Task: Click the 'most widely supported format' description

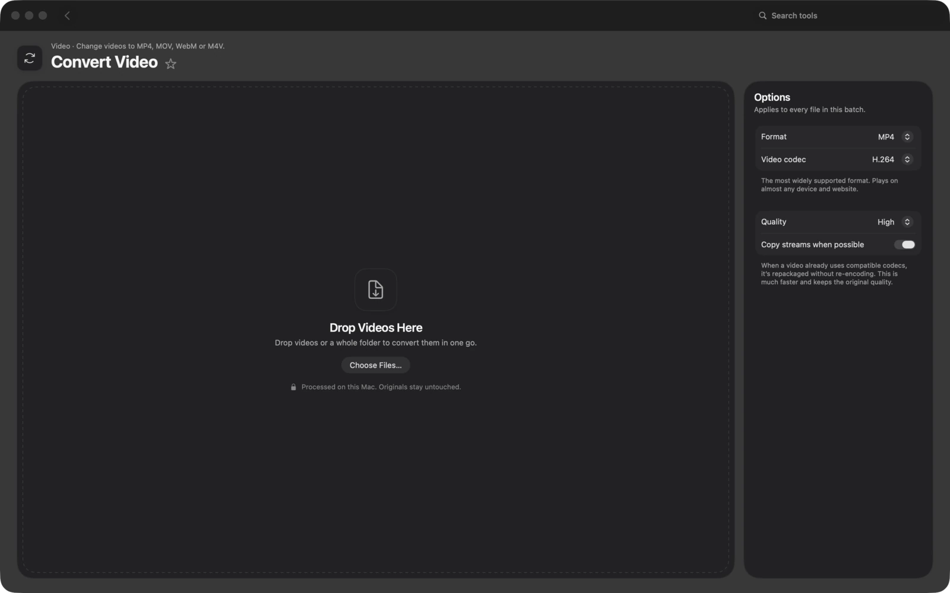Action: pyautogui.click(x=829, y=185)
